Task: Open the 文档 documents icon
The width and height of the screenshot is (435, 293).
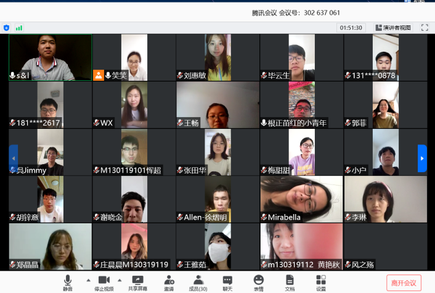Action: pos(290,283)
